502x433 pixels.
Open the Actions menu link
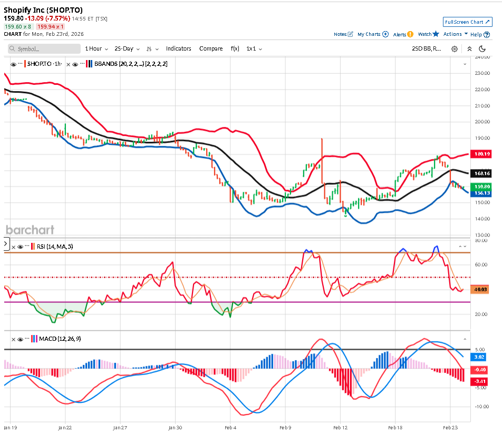(x=455, y=34)
